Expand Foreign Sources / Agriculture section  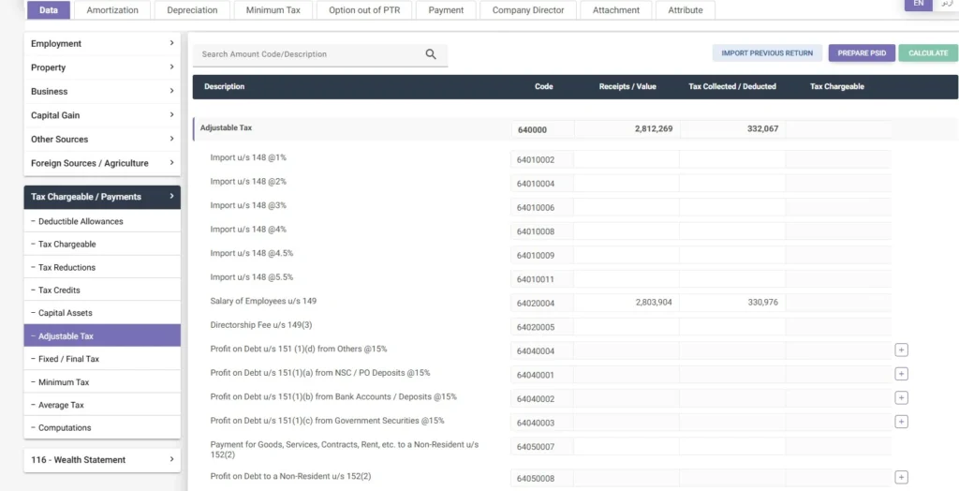[102, 163]
